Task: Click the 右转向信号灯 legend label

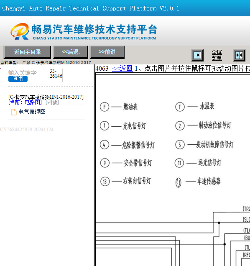Action: coord(137,181)
